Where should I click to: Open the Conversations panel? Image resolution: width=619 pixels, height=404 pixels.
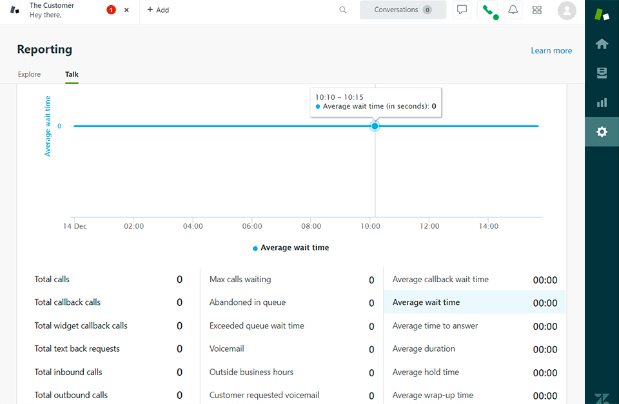click(402, 10)
